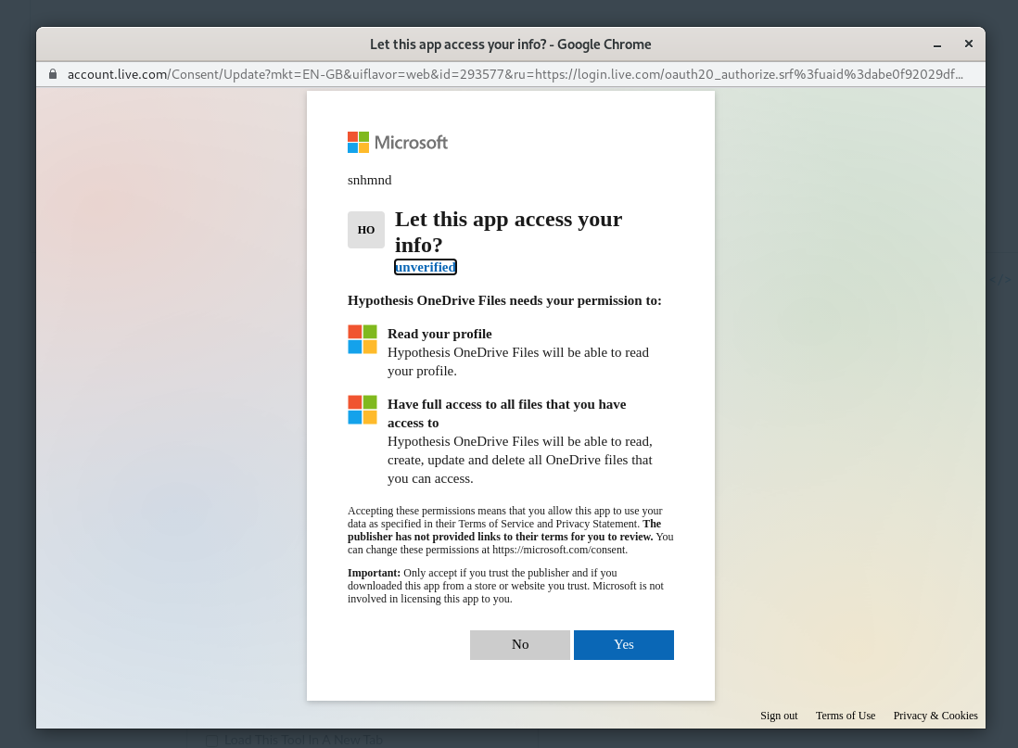Click the Let this app access your info title
Screen dimensions: 1018x748
[x=508, y=232]
